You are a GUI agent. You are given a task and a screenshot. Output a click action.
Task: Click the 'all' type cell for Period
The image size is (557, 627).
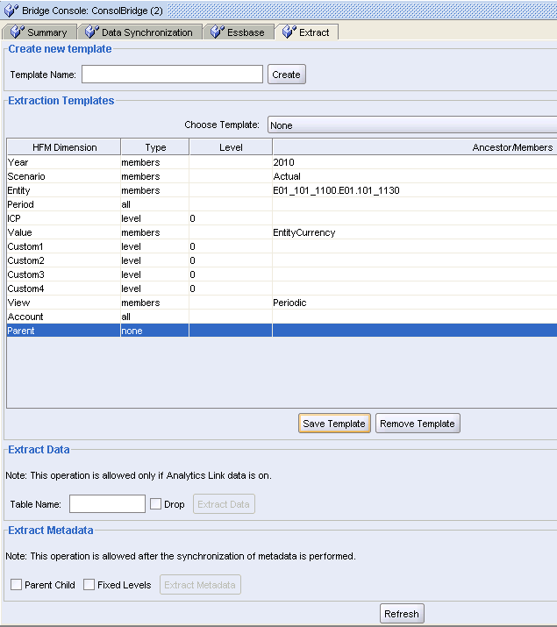click(x=154, y=204)
